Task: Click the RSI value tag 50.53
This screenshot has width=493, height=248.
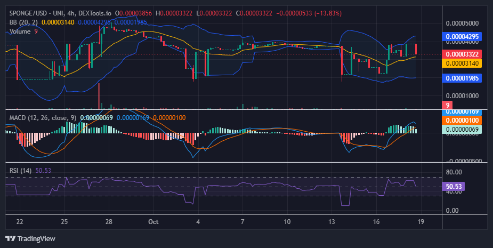Action: (454, 186)
